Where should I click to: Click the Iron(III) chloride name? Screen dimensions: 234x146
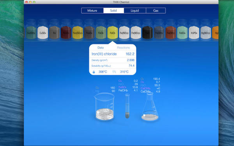pyautogui.click(x=104, y=54)
